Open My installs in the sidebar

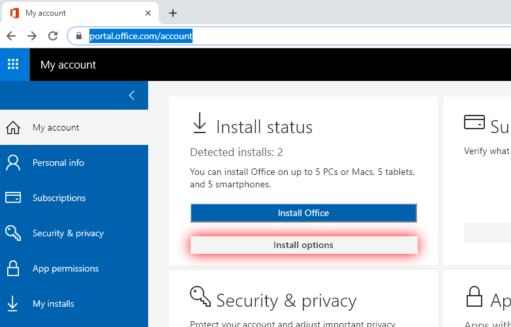[x=74, y=304]
